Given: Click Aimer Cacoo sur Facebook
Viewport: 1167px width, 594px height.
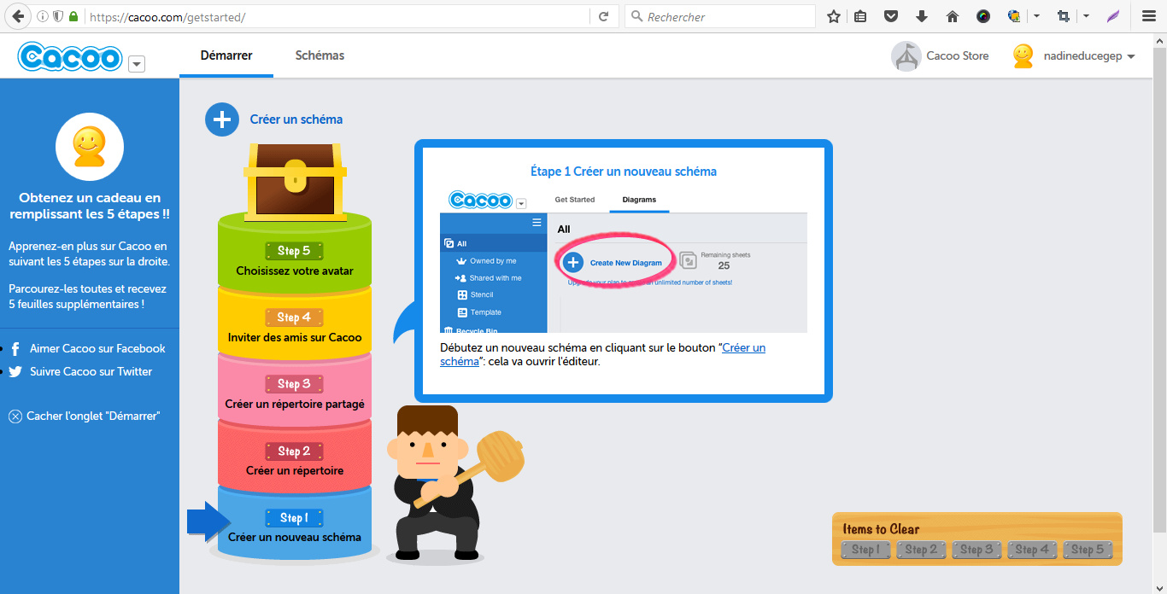Looking at the screenshot, I should click(97, 348).
